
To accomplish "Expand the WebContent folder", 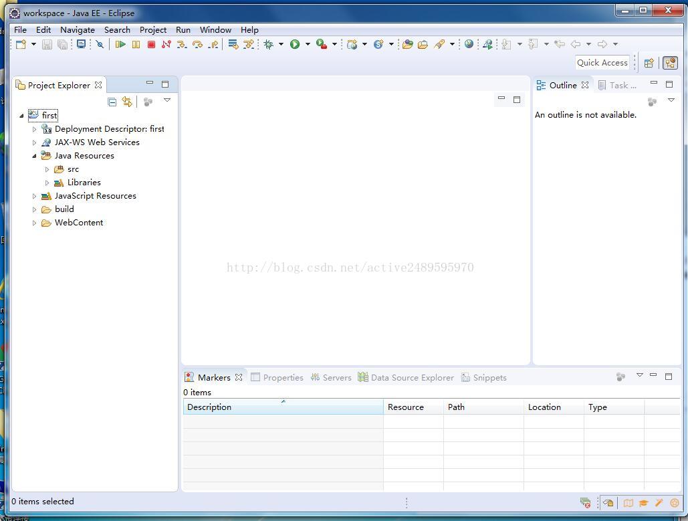I will [34, 223].
